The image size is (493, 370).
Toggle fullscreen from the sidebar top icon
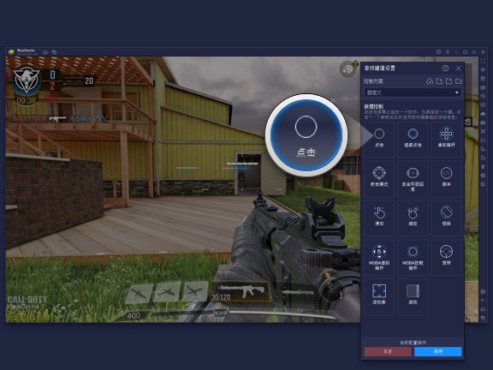[x=484, y=61]
